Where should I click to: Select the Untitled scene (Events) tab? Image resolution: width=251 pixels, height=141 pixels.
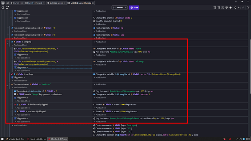pyautogui.click(x=81, y=3)
